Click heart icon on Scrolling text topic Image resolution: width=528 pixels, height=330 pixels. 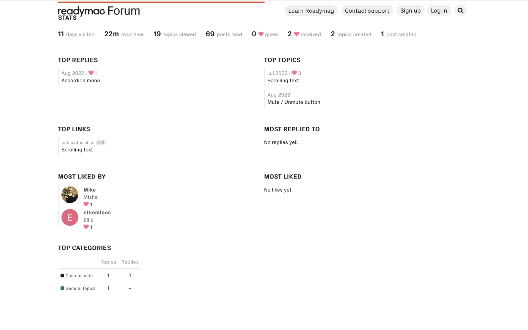tap(294, 73)
